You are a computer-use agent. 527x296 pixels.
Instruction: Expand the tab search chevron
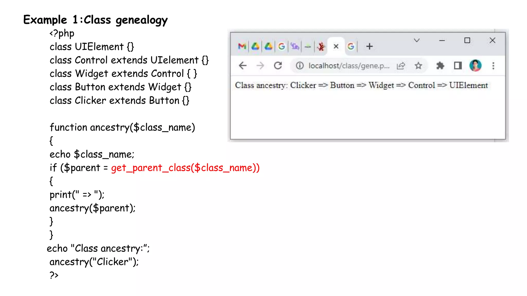click(x=417, y=40)
